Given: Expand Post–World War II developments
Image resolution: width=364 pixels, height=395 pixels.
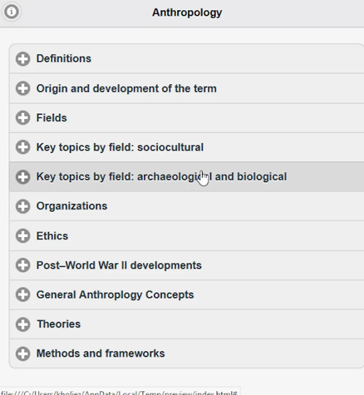Looking at the screenshot, I should click(119, 266).
